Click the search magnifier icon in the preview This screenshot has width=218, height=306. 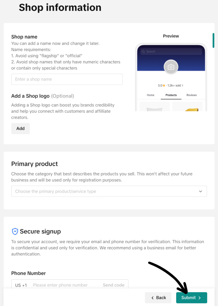[143, 51]
